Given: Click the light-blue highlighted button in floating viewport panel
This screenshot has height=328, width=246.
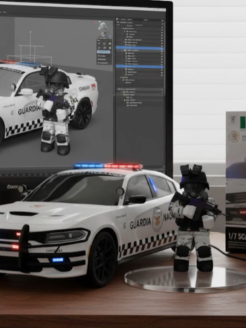Looking at the screenshot, I should (x=104, y=52).
